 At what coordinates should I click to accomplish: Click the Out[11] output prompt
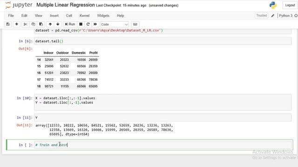click(x=25, y=125)
